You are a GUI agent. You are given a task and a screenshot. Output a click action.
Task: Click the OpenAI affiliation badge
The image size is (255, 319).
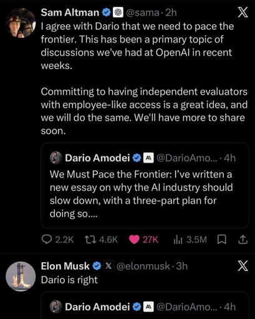click(x=118, y=12)
